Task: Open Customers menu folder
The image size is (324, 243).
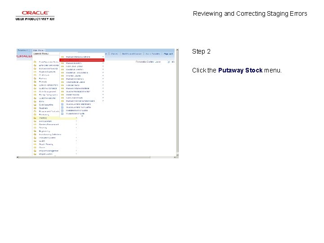Action: coord(44,75)
